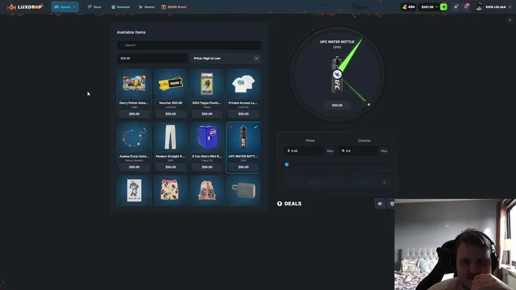
Task: Click Max next to Price
Action: [x=330, y=151]
